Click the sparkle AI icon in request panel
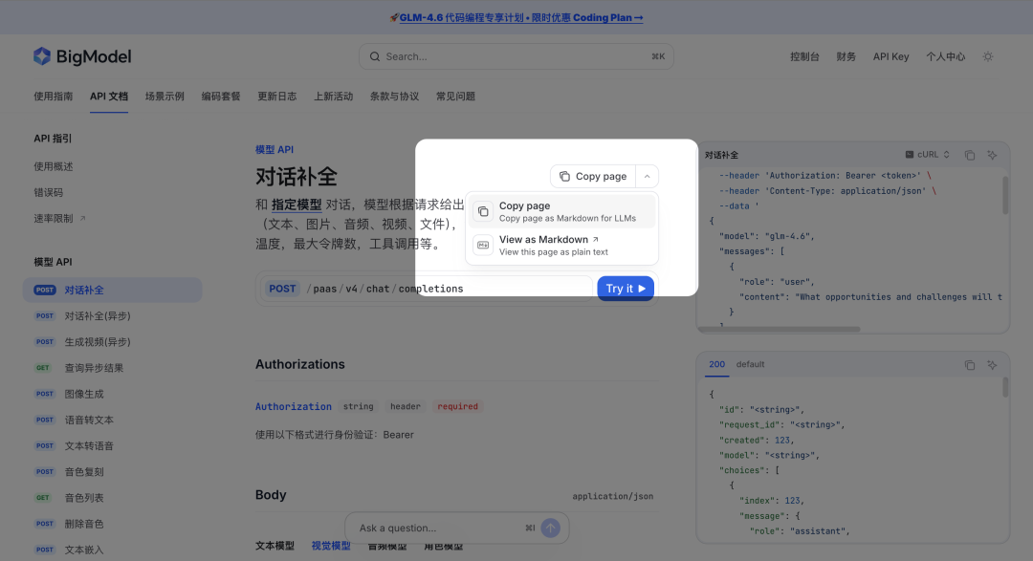The height and width of the screenshot is (561, 1033). tap(992, 154)
